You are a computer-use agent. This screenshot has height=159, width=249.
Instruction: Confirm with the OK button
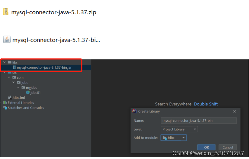click(x=206, y=147)
